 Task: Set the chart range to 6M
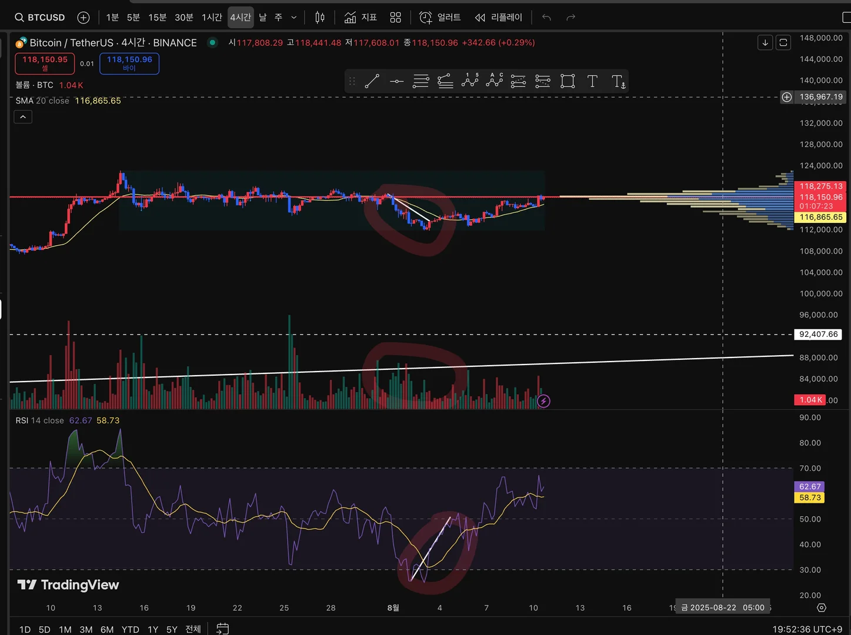coord(107,629)
